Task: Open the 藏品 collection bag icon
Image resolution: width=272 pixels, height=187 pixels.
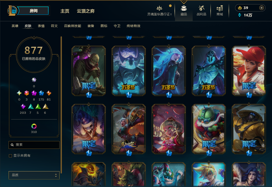Action: pos(184,8)
